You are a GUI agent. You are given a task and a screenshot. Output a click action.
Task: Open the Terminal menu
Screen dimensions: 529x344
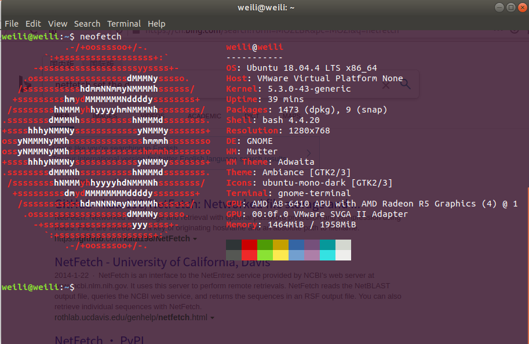tap(124, 24)
